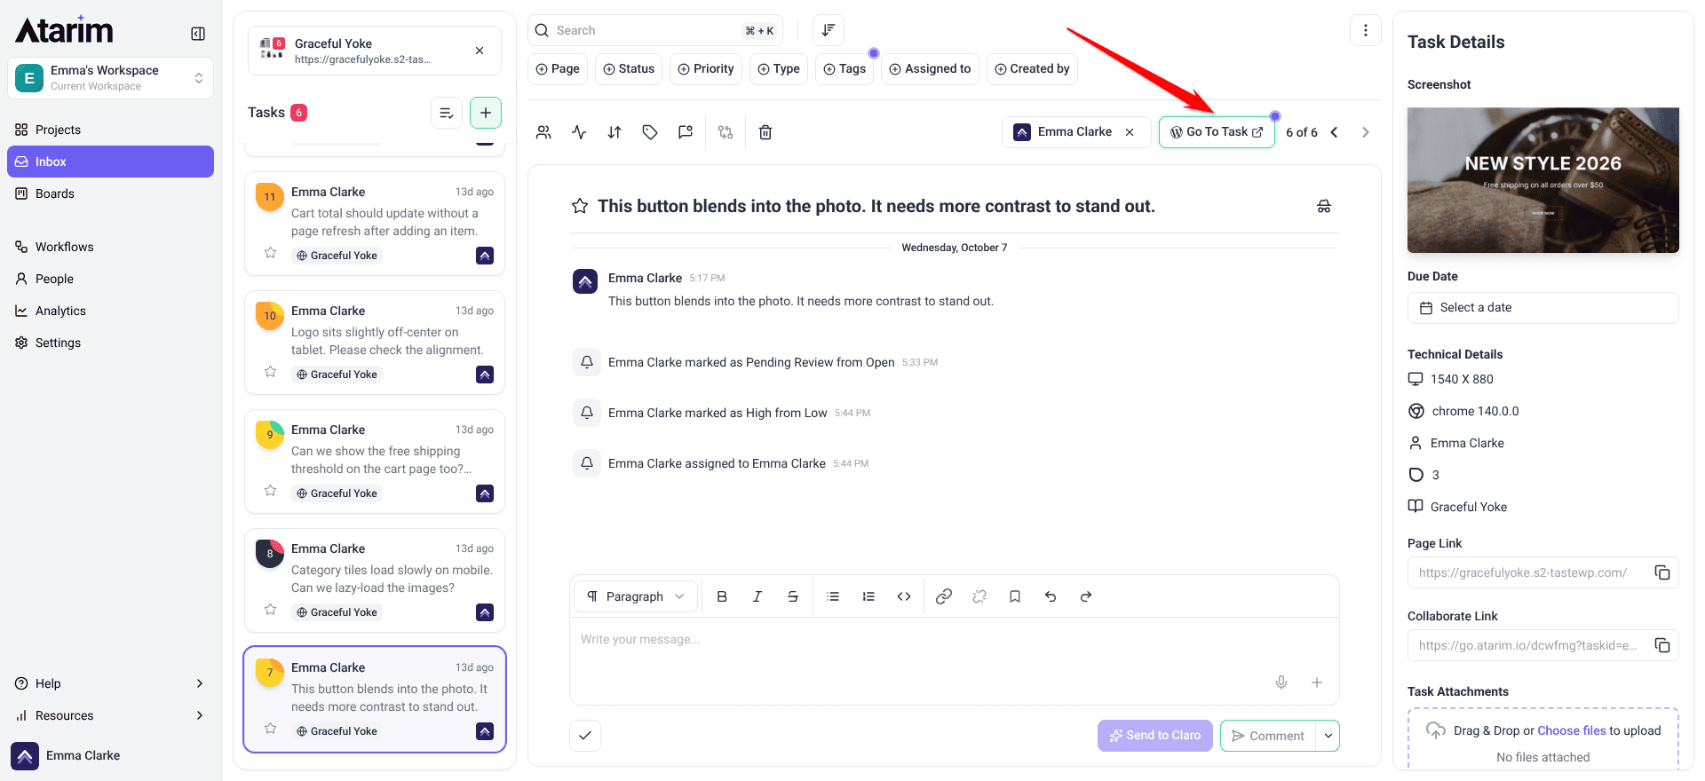Open the Paragraph style dropdown
Viewport: 1705px width, 781px height.
(x=636, y=596)
